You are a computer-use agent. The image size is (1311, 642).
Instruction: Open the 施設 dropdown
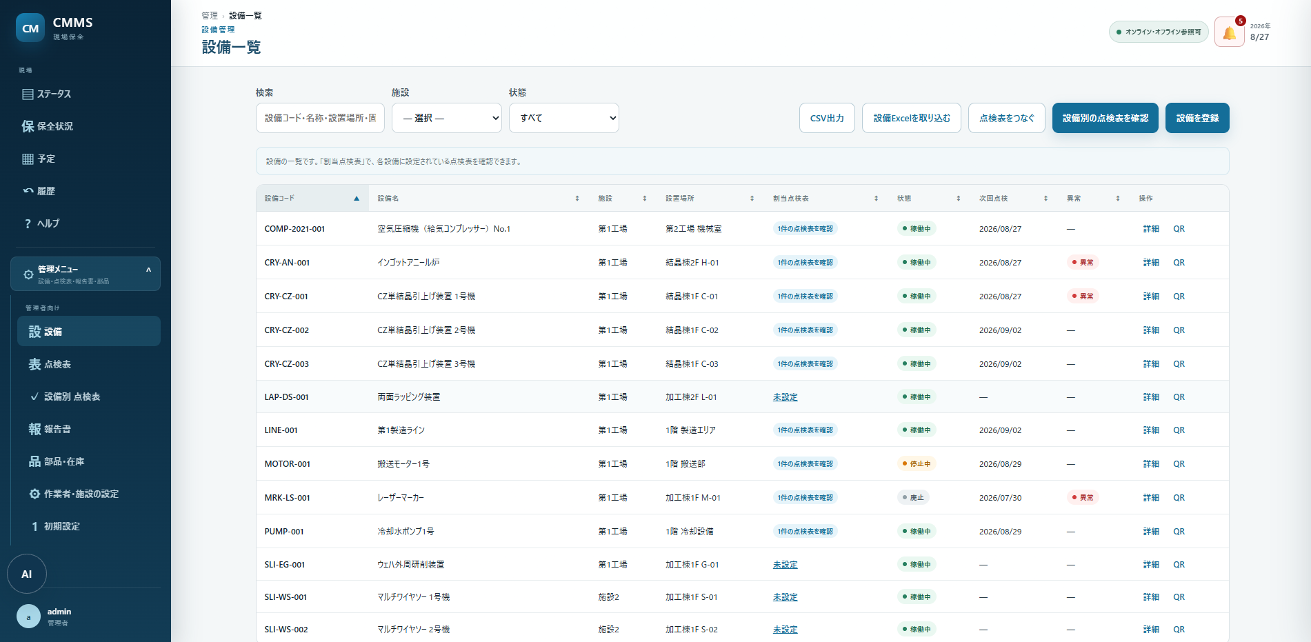tap(447, 118)
